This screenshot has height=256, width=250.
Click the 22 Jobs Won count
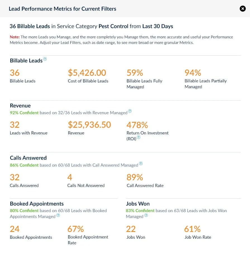(131, 229)
